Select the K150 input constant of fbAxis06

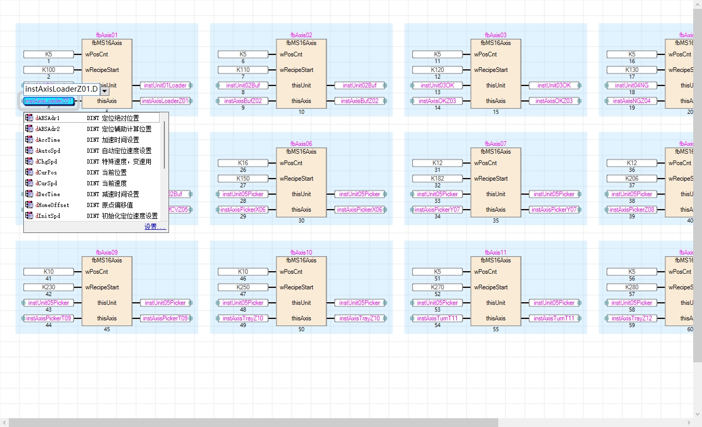243,179
